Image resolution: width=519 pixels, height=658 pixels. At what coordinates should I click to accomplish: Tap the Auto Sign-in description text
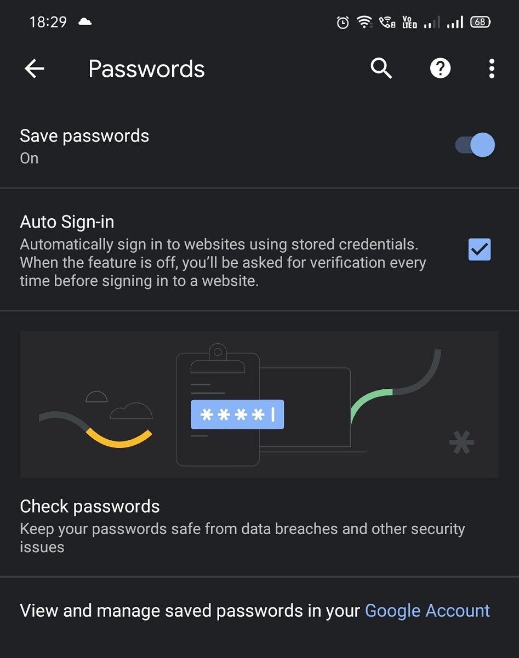[223, 263]
